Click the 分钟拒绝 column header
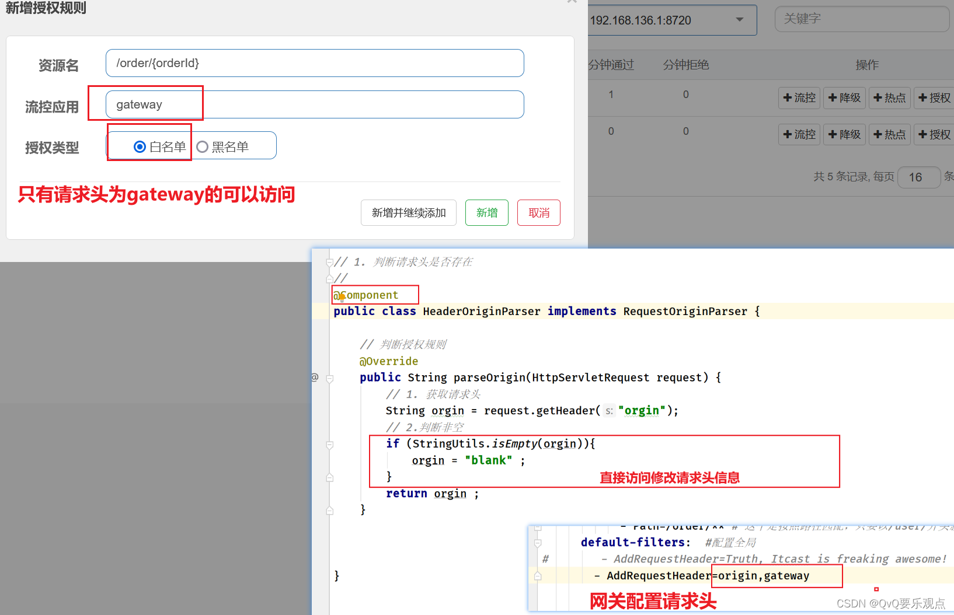 coord(686,65)
